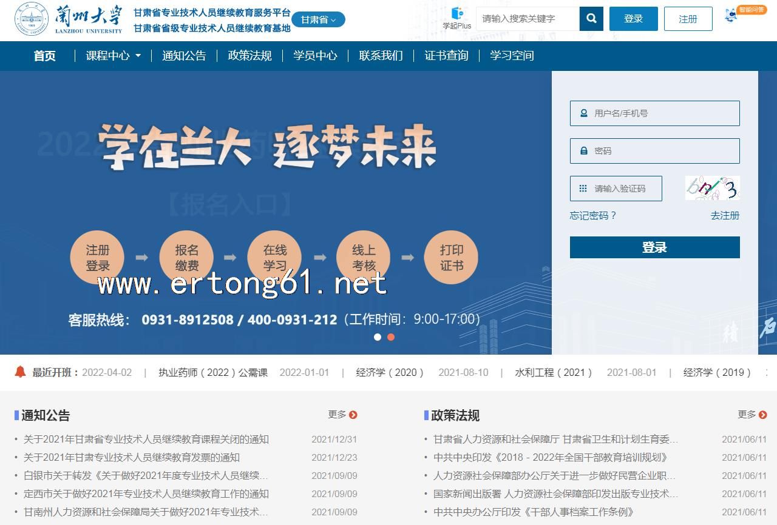Click the 用户名/手机号 input field

click(654, 113)
